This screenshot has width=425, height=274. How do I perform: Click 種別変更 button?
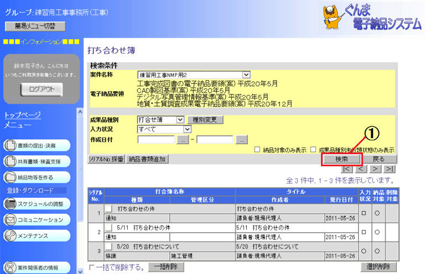(x=205, y=120)
